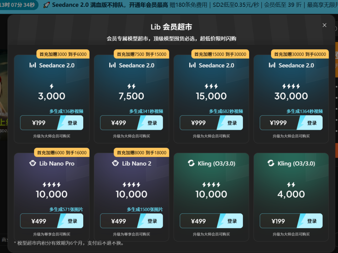The height and width of the screenshot is (253, 338).
Task: Click the ¥999 price on the Seedance card
Action: (x=198, y=123)
